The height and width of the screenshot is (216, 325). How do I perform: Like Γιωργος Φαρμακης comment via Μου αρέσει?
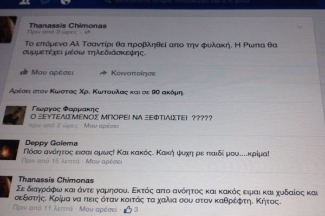pos(101,126)
